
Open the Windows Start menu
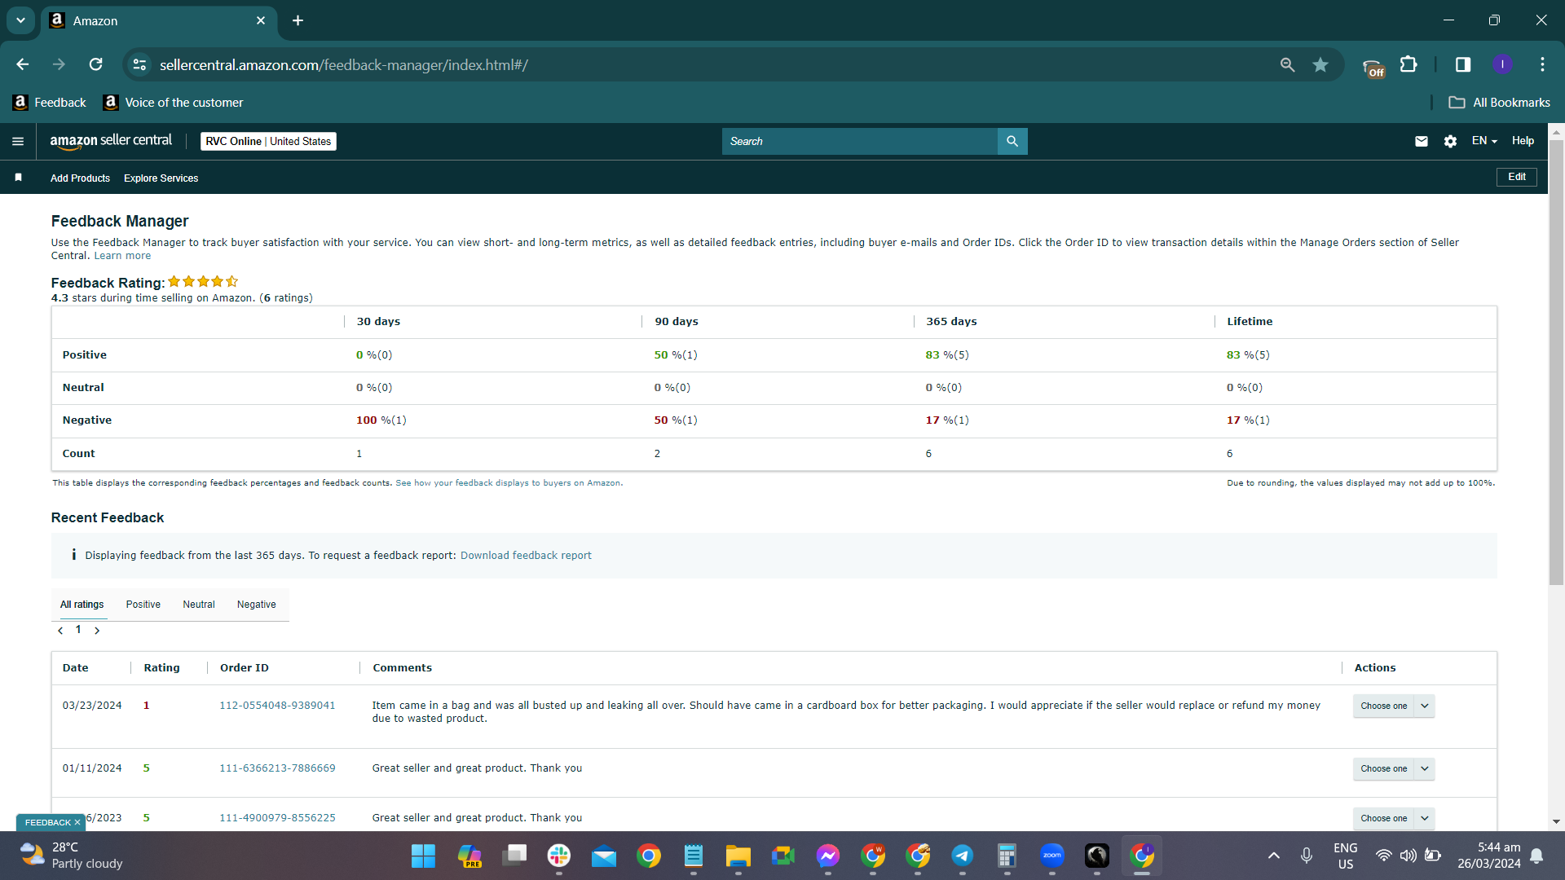point(423,856)
